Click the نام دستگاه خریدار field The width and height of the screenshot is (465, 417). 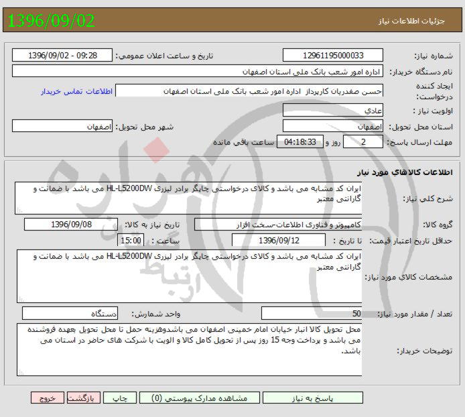(x=198, y=71)
